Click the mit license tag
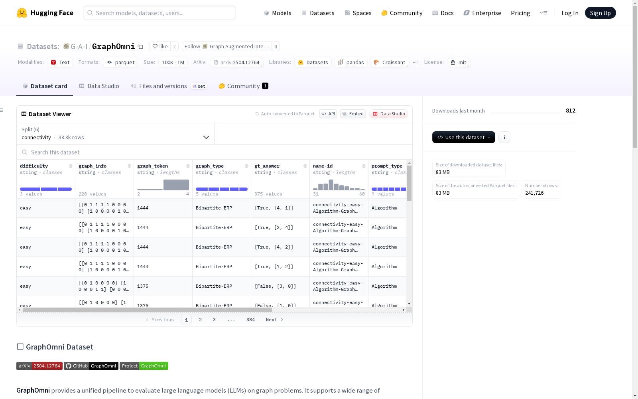Viewport: 638px width, 399px height. coord(459,62)
